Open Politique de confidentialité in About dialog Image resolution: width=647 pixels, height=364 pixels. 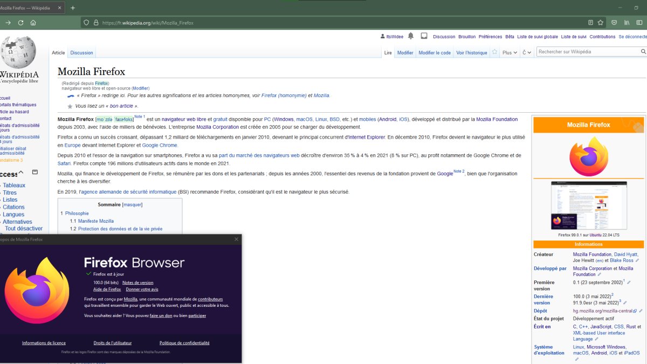click(x=184, y=343)
